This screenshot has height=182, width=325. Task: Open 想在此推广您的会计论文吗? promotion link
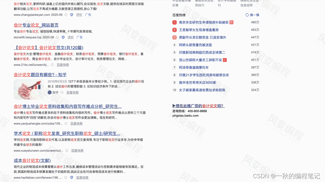[199, 106]
